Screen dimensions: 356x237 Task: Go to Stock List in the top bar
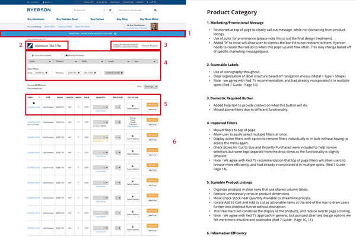point(88,2)
